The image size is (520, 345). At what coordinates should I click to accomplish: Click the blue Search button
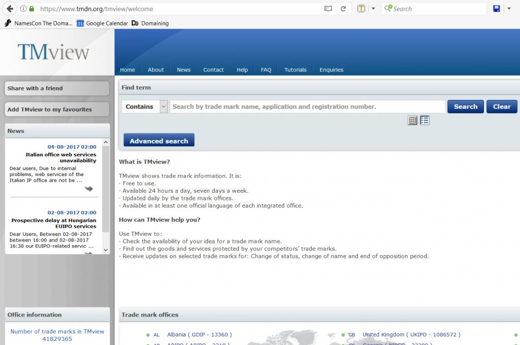click(x=465, y=107)
